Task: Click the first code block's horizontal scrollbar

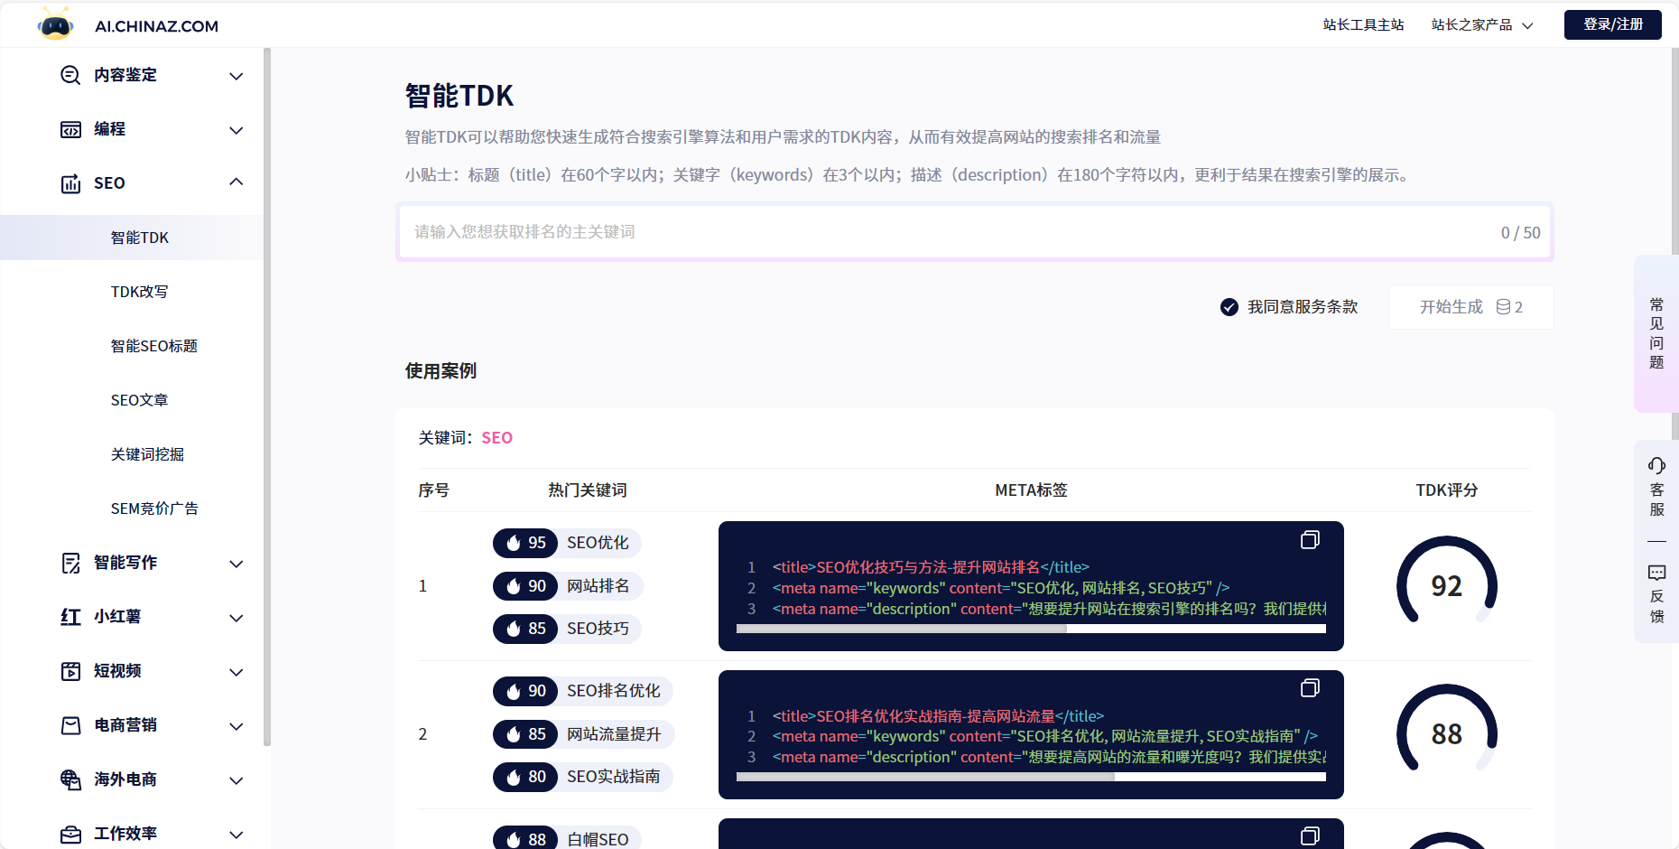Action: [902, 629]
